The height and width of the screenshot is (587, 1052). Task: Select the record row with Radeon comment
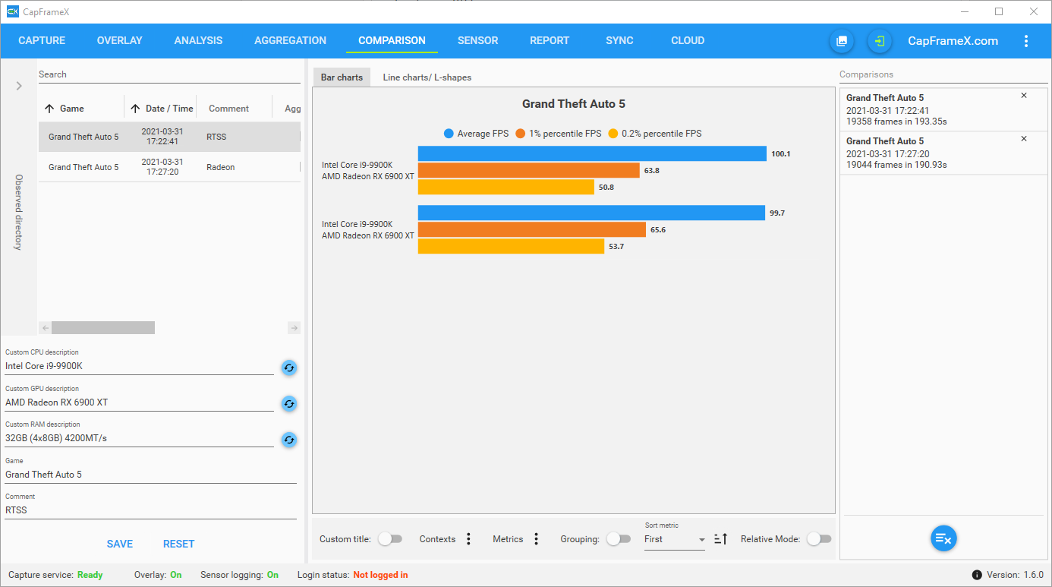pos(169,167)
